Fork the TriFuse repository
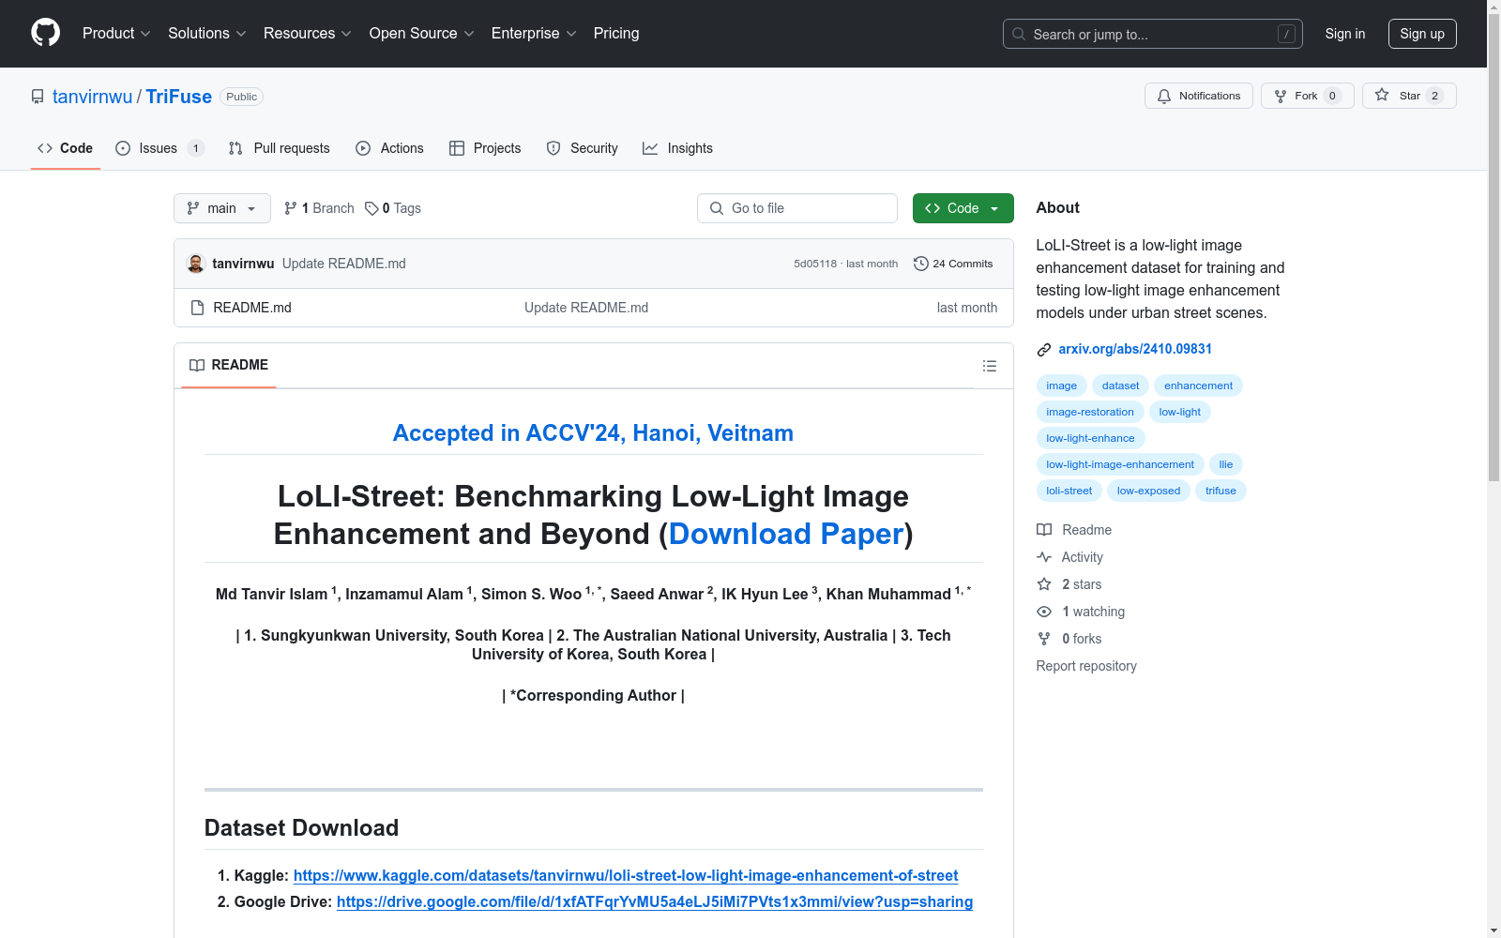 point(1307,96)
